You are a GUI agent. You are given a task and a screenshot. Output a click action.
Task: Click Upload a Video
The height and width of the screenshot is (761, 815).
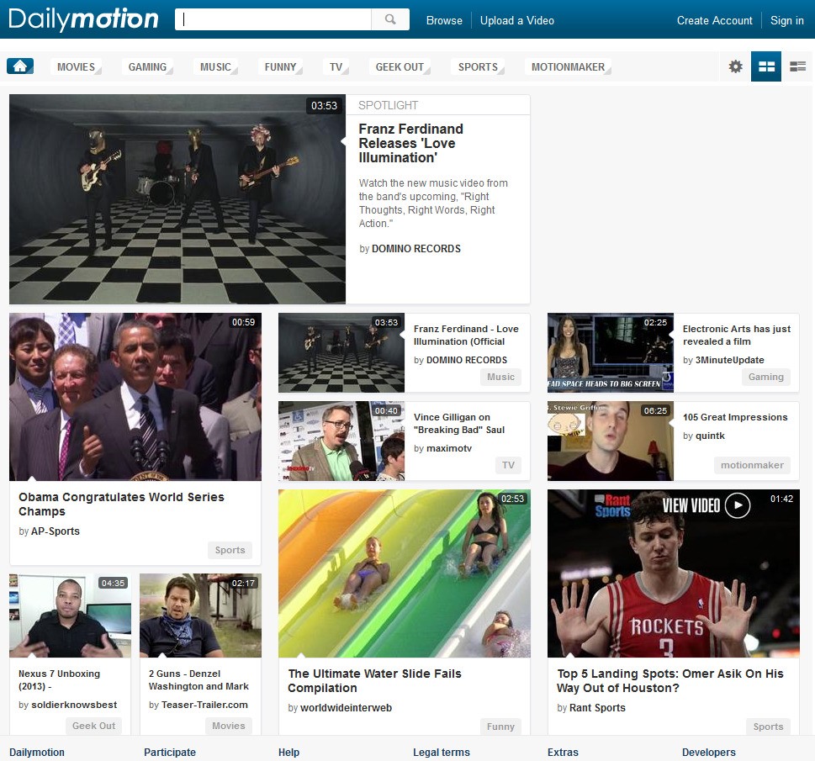point(516,20)
